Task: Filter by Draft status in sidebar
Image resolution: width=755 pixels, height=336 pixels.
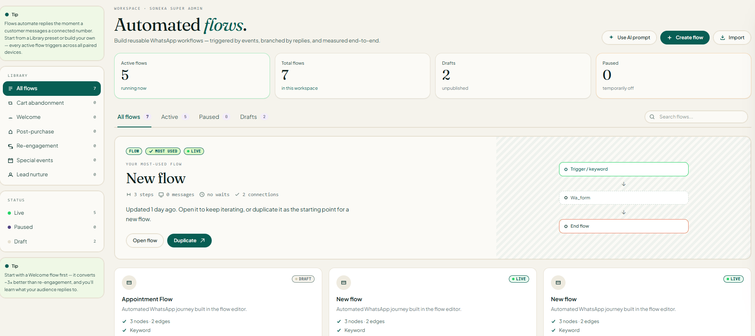Action: (52, 242)
